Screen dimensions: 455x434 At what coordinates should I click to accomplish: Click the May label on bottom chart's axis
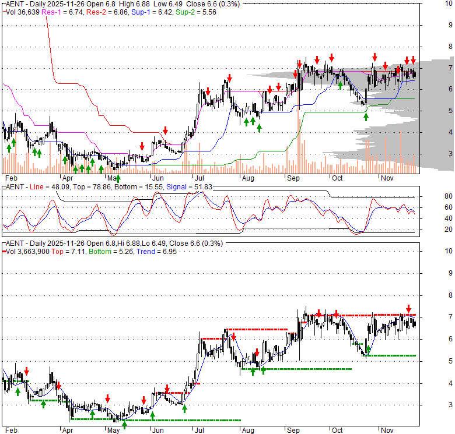[113, 431]
